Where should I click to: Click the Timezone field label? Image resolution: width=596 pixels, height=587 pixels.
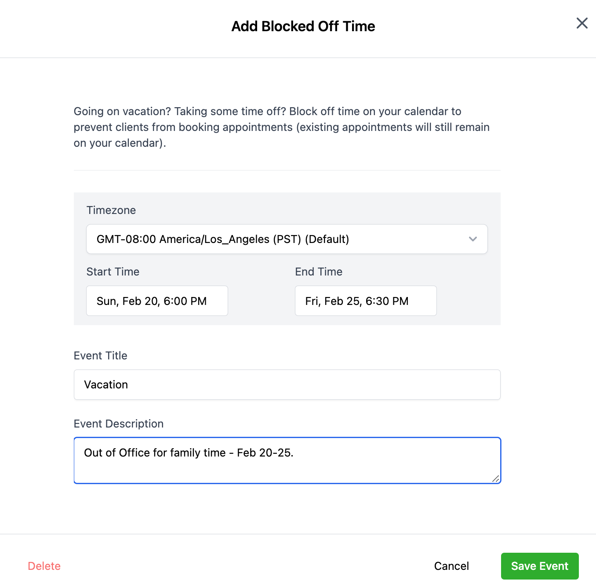(111, 210)
